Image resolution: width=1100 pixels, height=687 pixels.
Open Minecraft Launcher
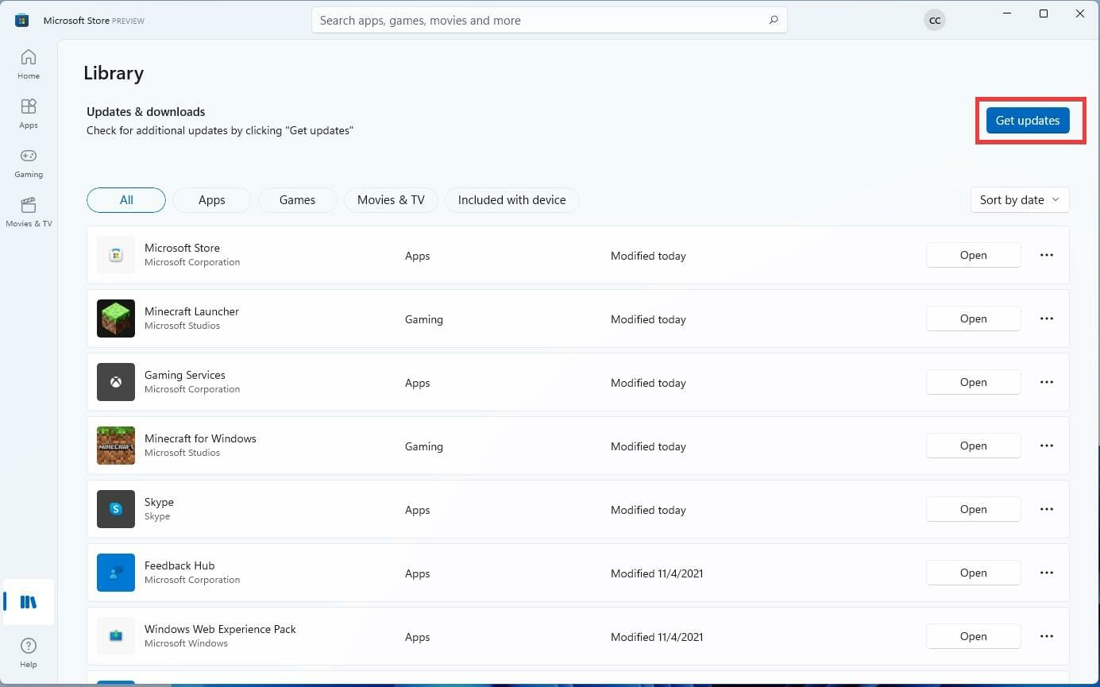pyautogui.click(x=973, y=318)
